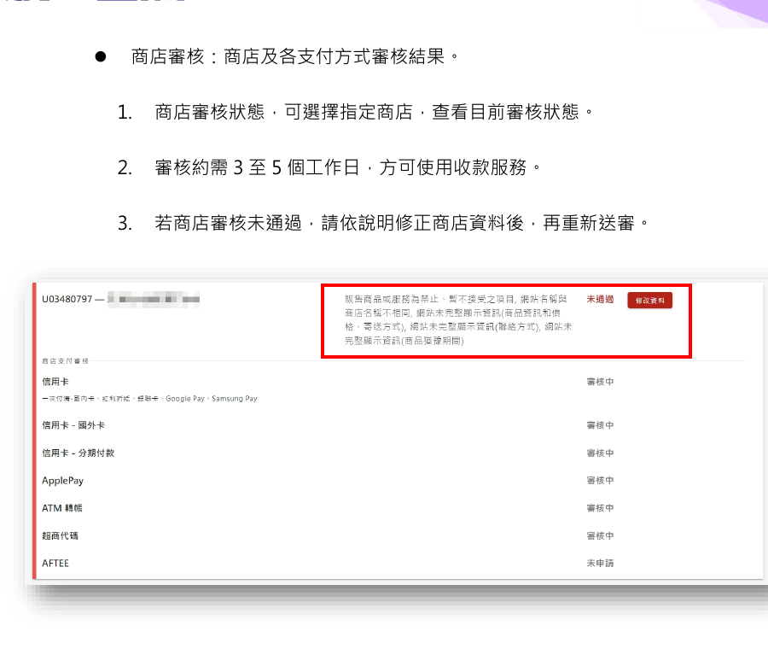Click the red 修改資料 button
768x649 pixels.
(x=649, y=301)
